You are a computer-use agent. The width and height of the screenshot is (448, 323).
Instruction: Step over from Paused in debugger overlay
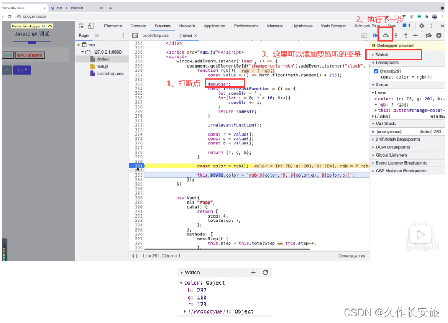(50, 26)
